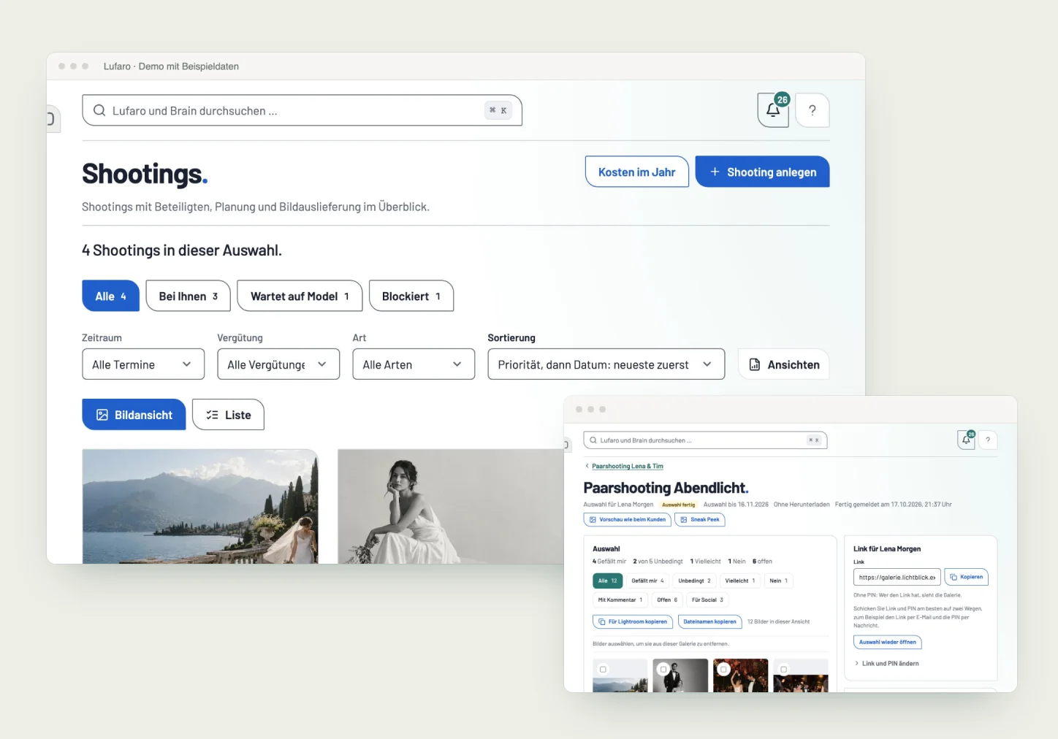Open the Sortierung dropdown
1058x739 pixels.
[606, 364]
